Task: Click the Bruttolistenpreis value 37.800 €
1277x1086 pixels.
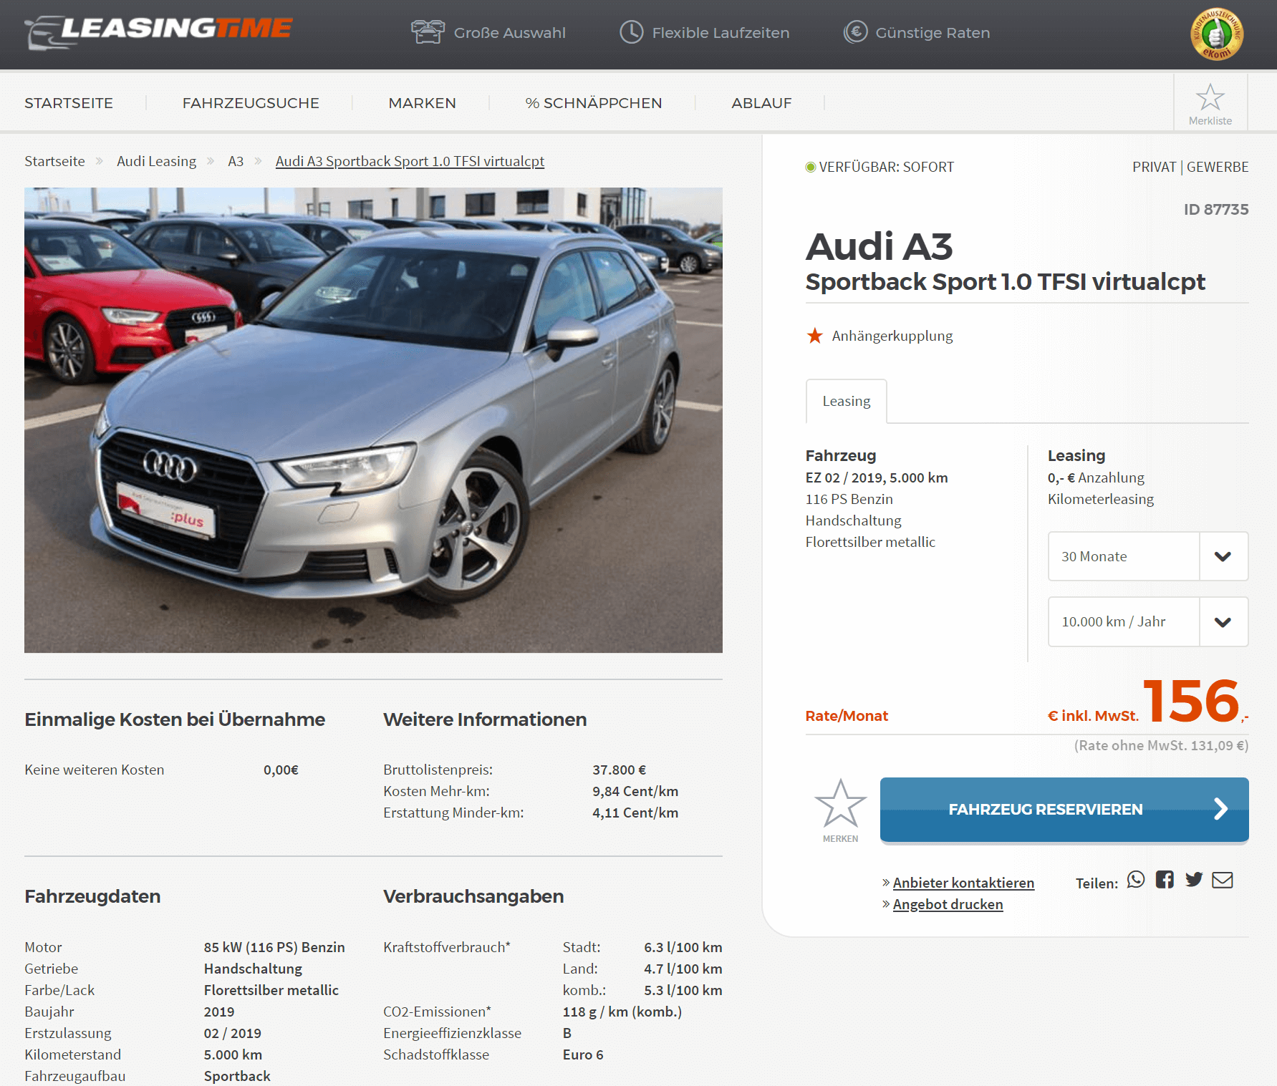Action: coord(619,770)
